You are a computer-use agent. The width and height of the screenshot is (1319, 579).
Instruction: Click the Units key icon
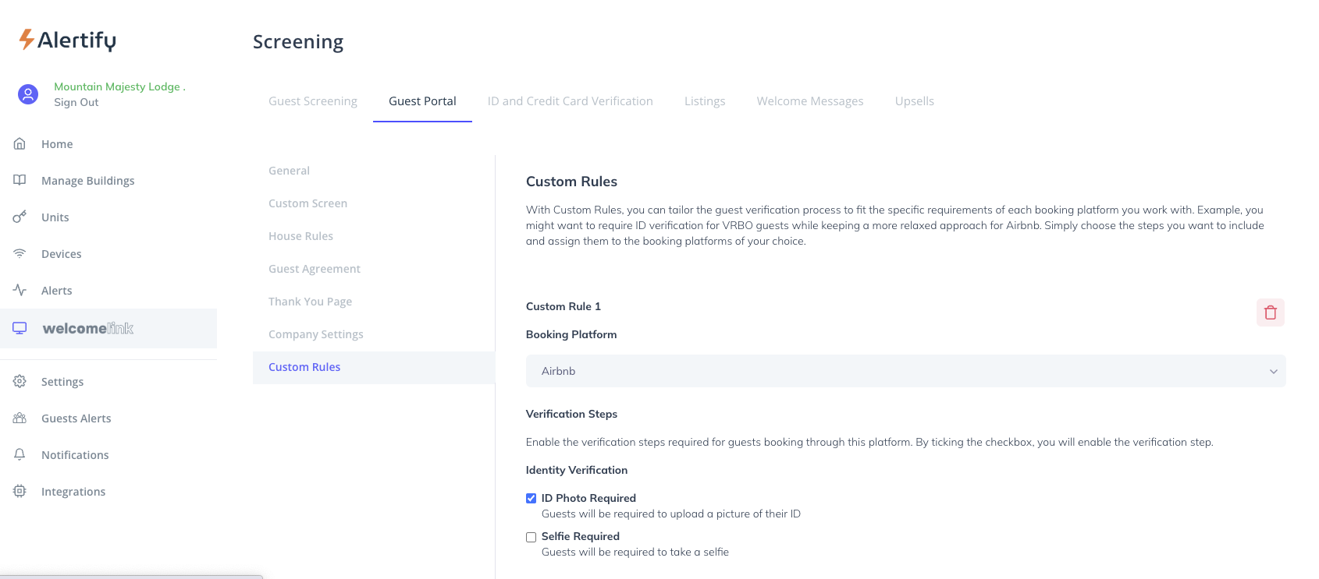point(20,217)
